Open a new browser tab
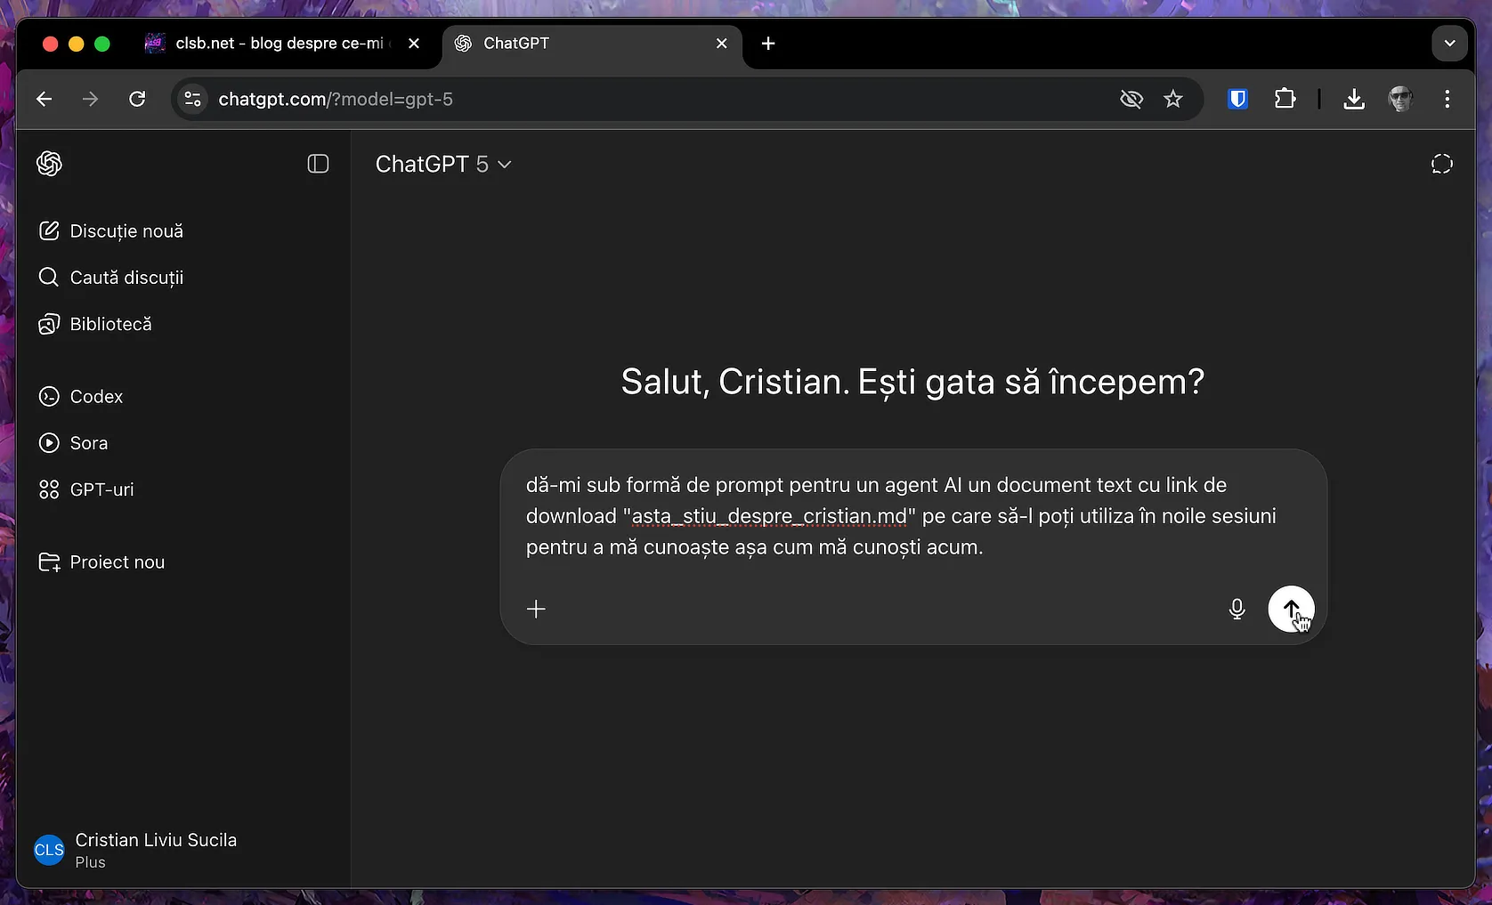Screen dimensions: 1492x905 tap(768, 44)
